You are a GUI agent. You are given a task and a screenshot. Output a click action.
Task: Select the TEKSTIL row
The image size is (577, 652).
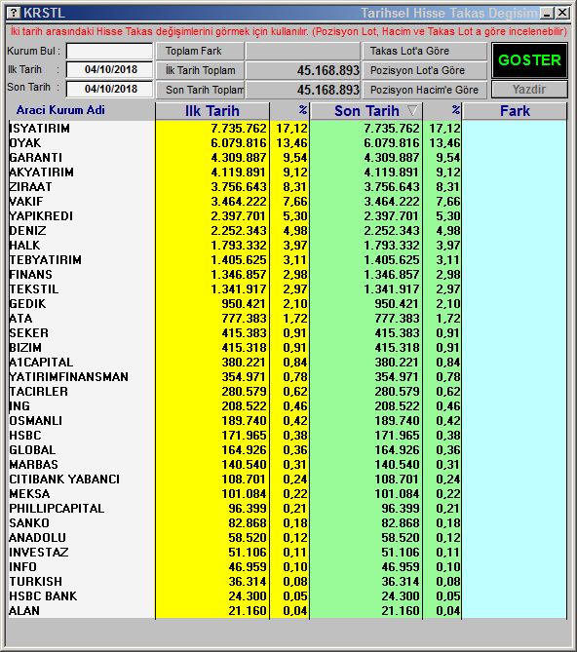click(x=288, y=289)
